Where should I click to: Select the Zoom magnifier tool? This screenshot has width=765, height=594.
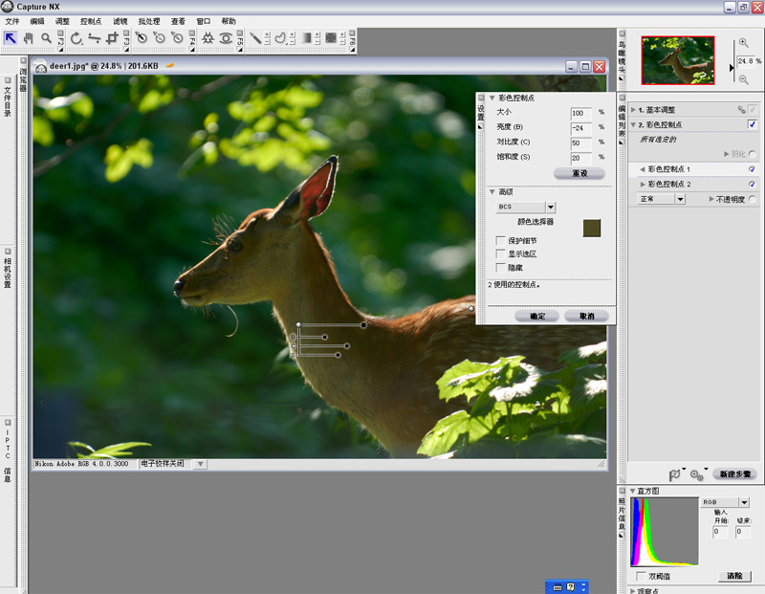click(46, 37)
